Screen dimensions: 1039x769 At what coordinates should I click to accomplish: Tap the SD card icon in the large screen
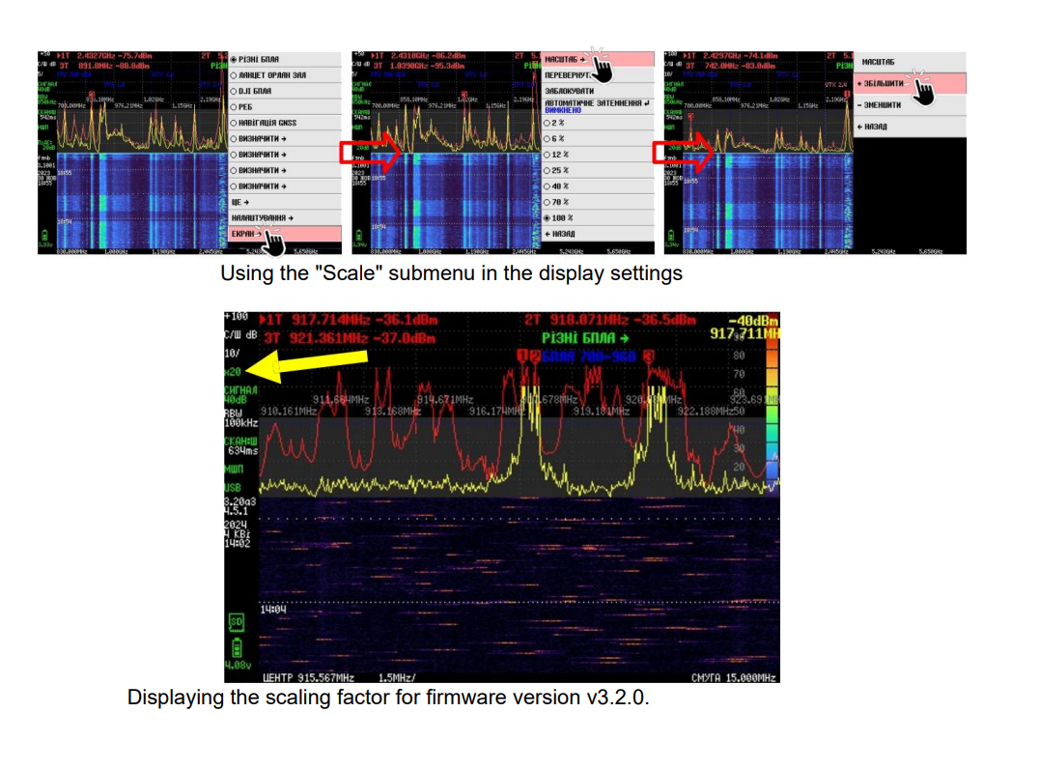pos(235,618)
